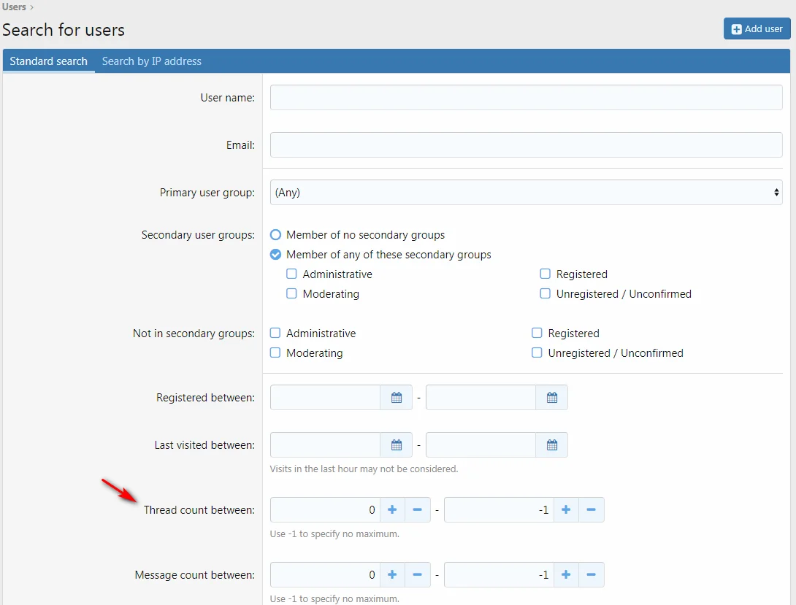Increase Message count minimum with plus
The width and height of the screenshot is (796, 605).
392,575
